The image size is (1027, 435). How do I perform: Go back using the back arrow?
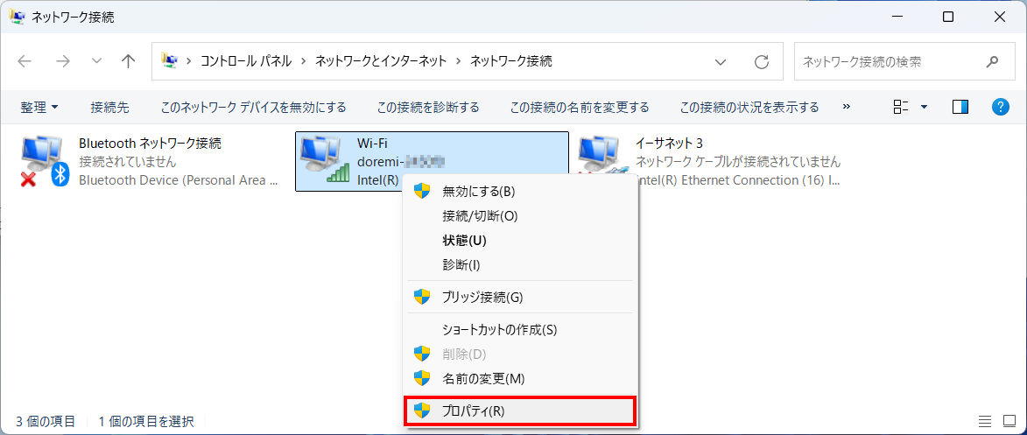tap(25, 61)
